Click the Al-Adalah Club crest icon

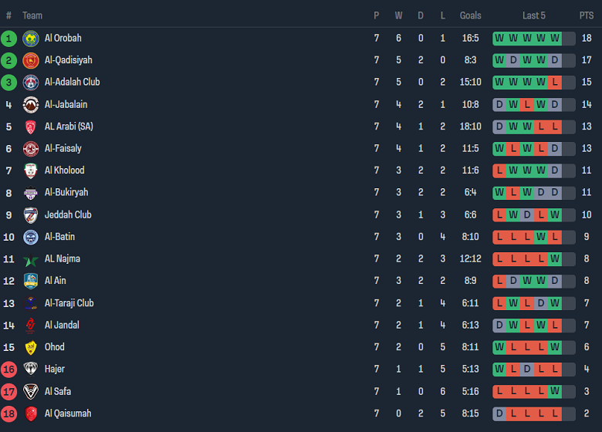[x=31, y=83]
